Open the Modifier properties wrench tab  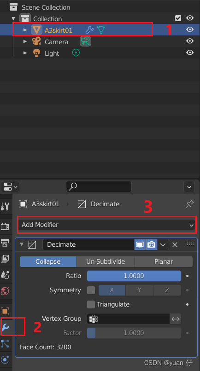coord(5,327)
